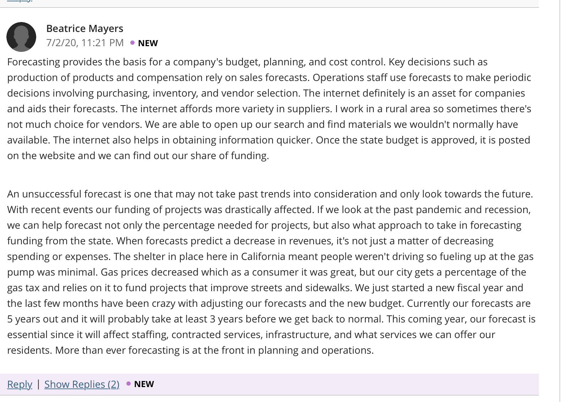568x402 pixels.
Task: Click the NEW badge after Show Replies
Action: [x=144, y=384]
